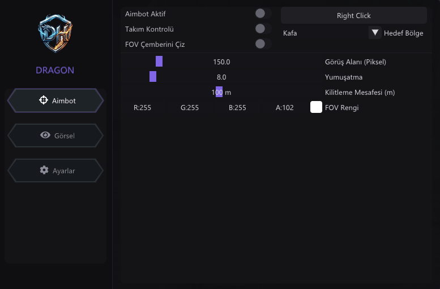The image size is (440, 289).
Task: Click the gear icon on Ayarlar tab
Action: pos(44,170)
